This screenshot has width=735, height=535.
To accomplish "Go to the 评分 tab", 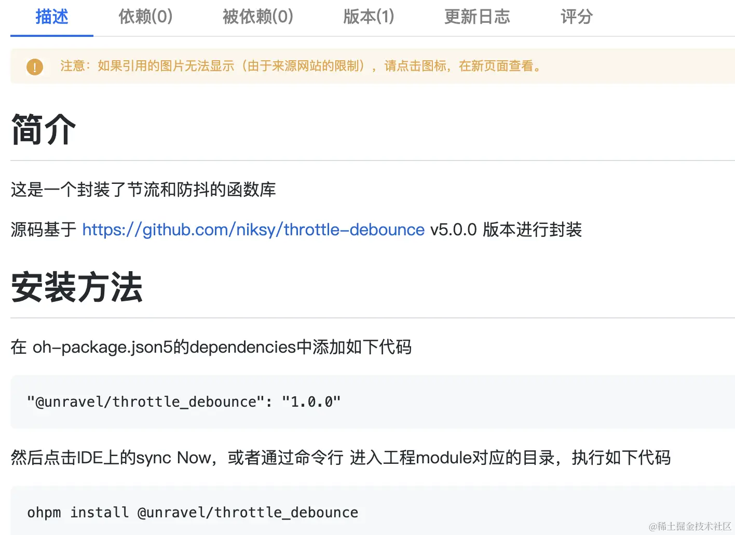I will 577,17.
